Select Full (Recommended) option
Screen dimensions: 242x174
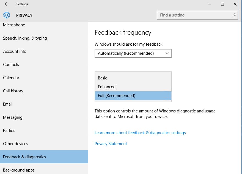[x=133, y=96]
